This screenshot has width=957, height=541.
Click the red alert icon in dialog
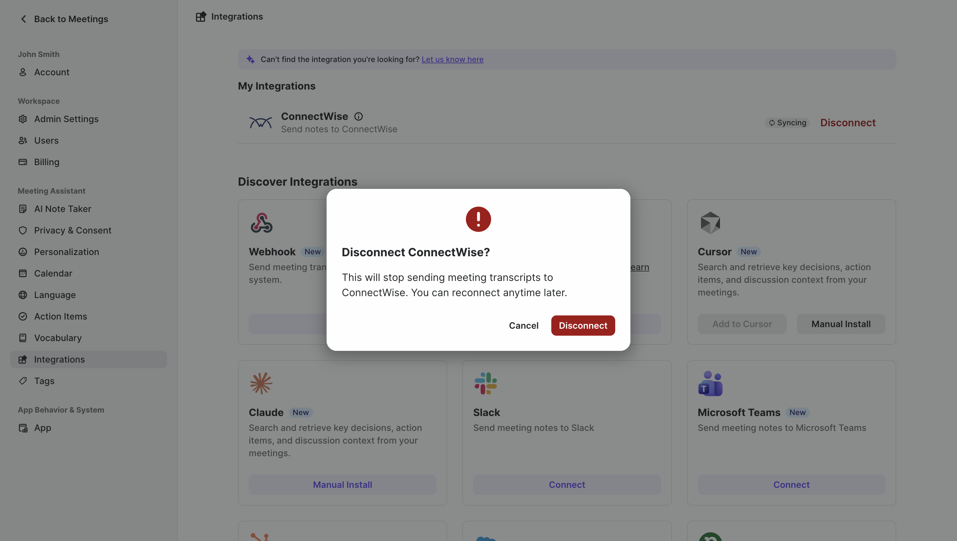coord(478,219)
